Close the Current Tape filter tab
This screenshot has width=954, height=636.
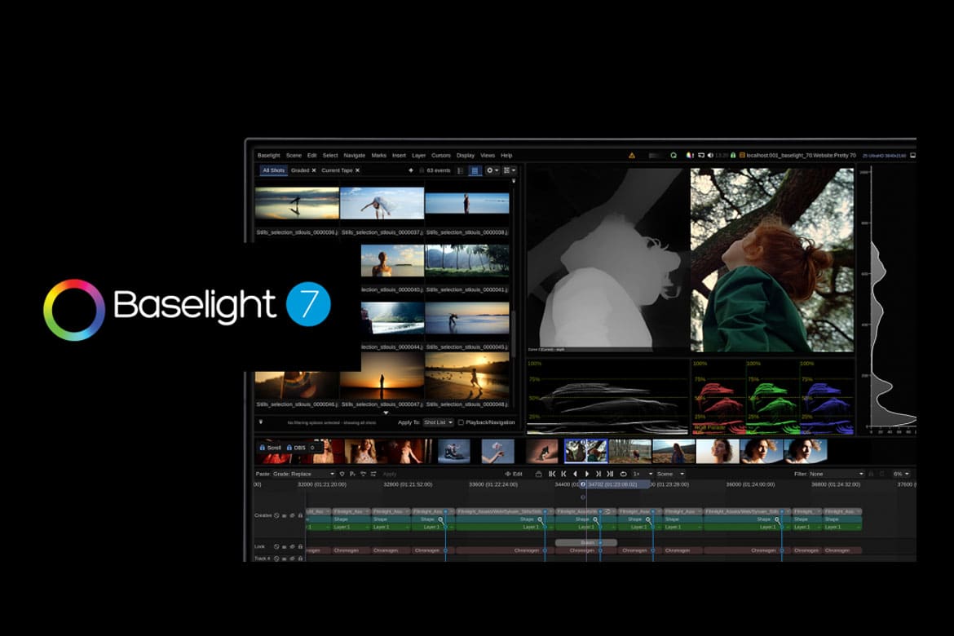(x=357, y=170)
